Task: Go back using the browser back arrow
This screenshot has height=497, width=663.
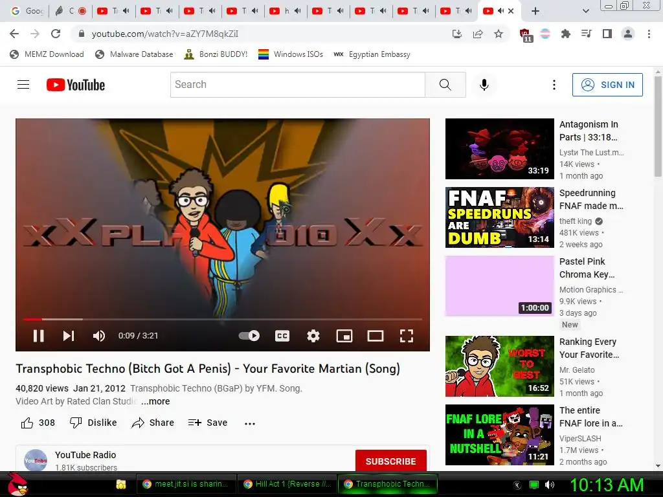Action: [14, 34]
